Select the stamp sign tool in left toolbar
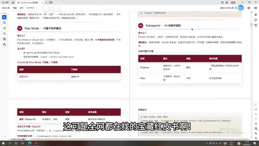This screenshot has width=259, height=146. pyautogui.click(x=4, y=44)
